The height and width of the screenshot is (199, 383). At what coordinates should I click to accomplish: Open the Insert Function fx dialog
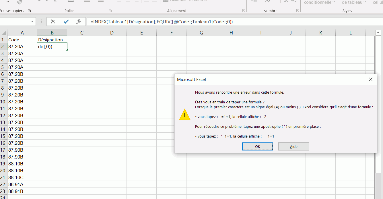tap(79, 22)
